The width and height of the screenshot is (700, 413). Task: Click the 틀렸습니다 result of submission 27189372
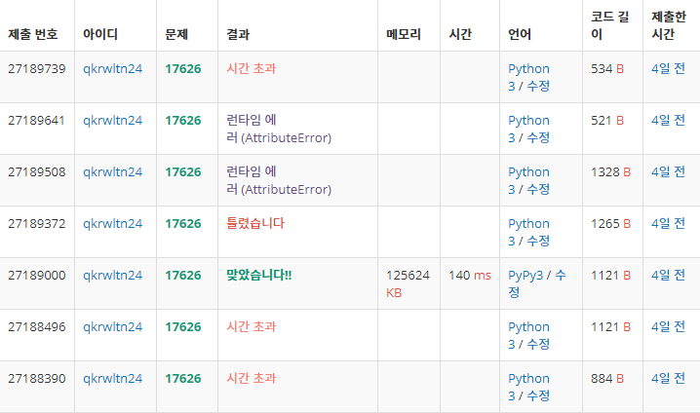[x=255, y=223]
